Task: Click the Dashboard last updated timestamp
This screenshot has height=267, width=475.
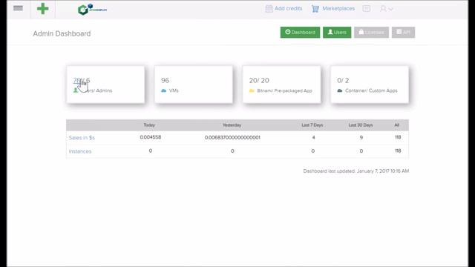Action: tap(356, 171)
